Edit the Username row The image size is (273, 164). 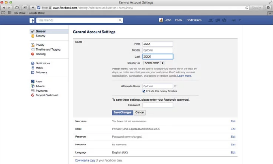(x=233, y=121)
